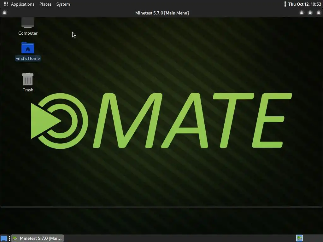Close the Minetest window
This screenshot has height=242, width=323.
319,13
